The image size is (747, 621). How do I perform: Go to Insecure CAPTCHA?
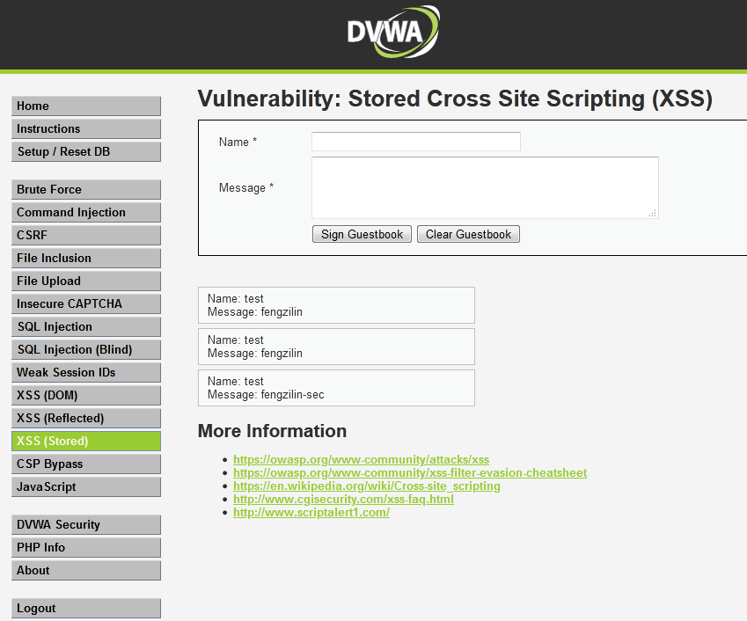86,303
